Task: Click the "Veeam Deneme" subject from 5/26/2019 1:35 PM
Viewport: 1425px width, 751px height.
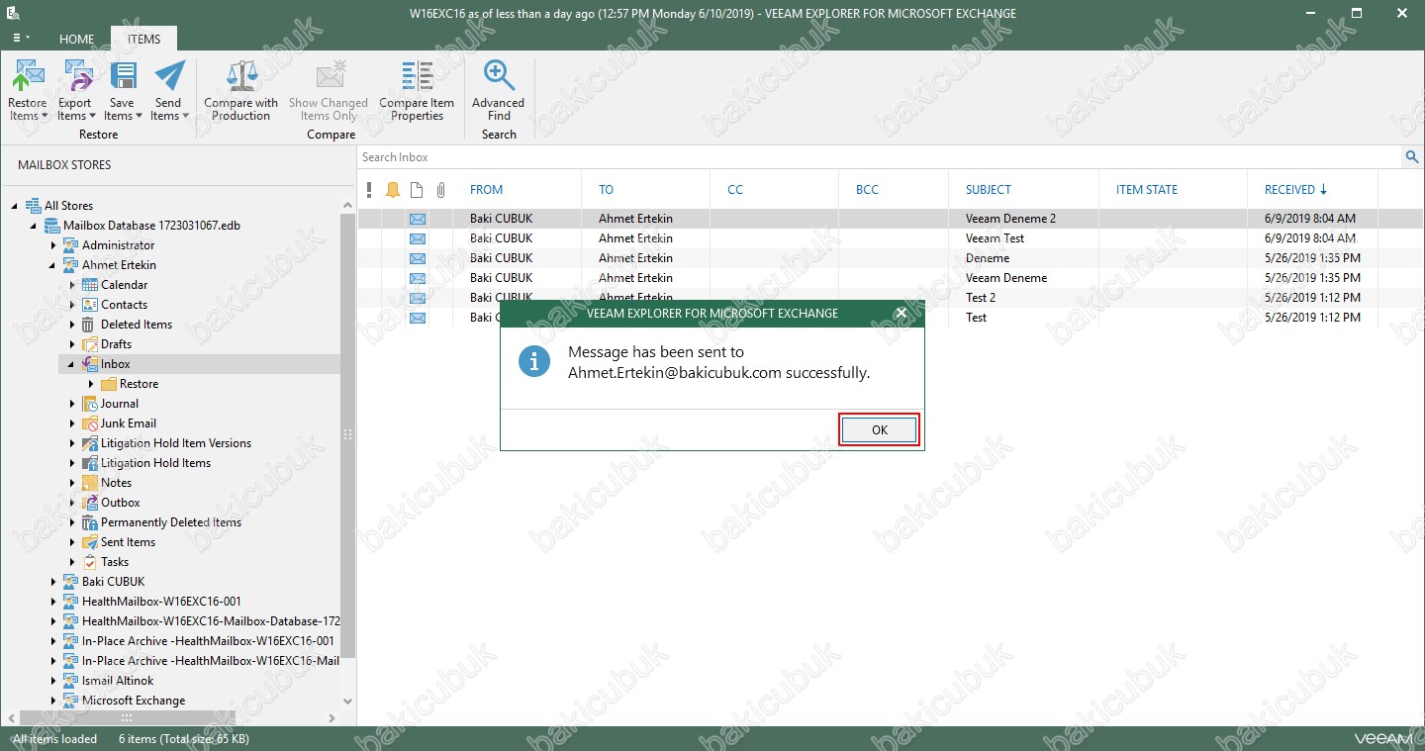Action: pyautogui.click(x=1006, y=278)
